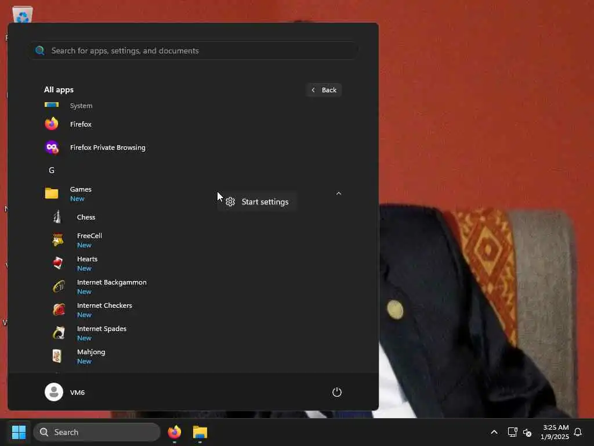Screen dimensions: 594x446
Task: Click the letter G section header
Action: coord(52,170)
